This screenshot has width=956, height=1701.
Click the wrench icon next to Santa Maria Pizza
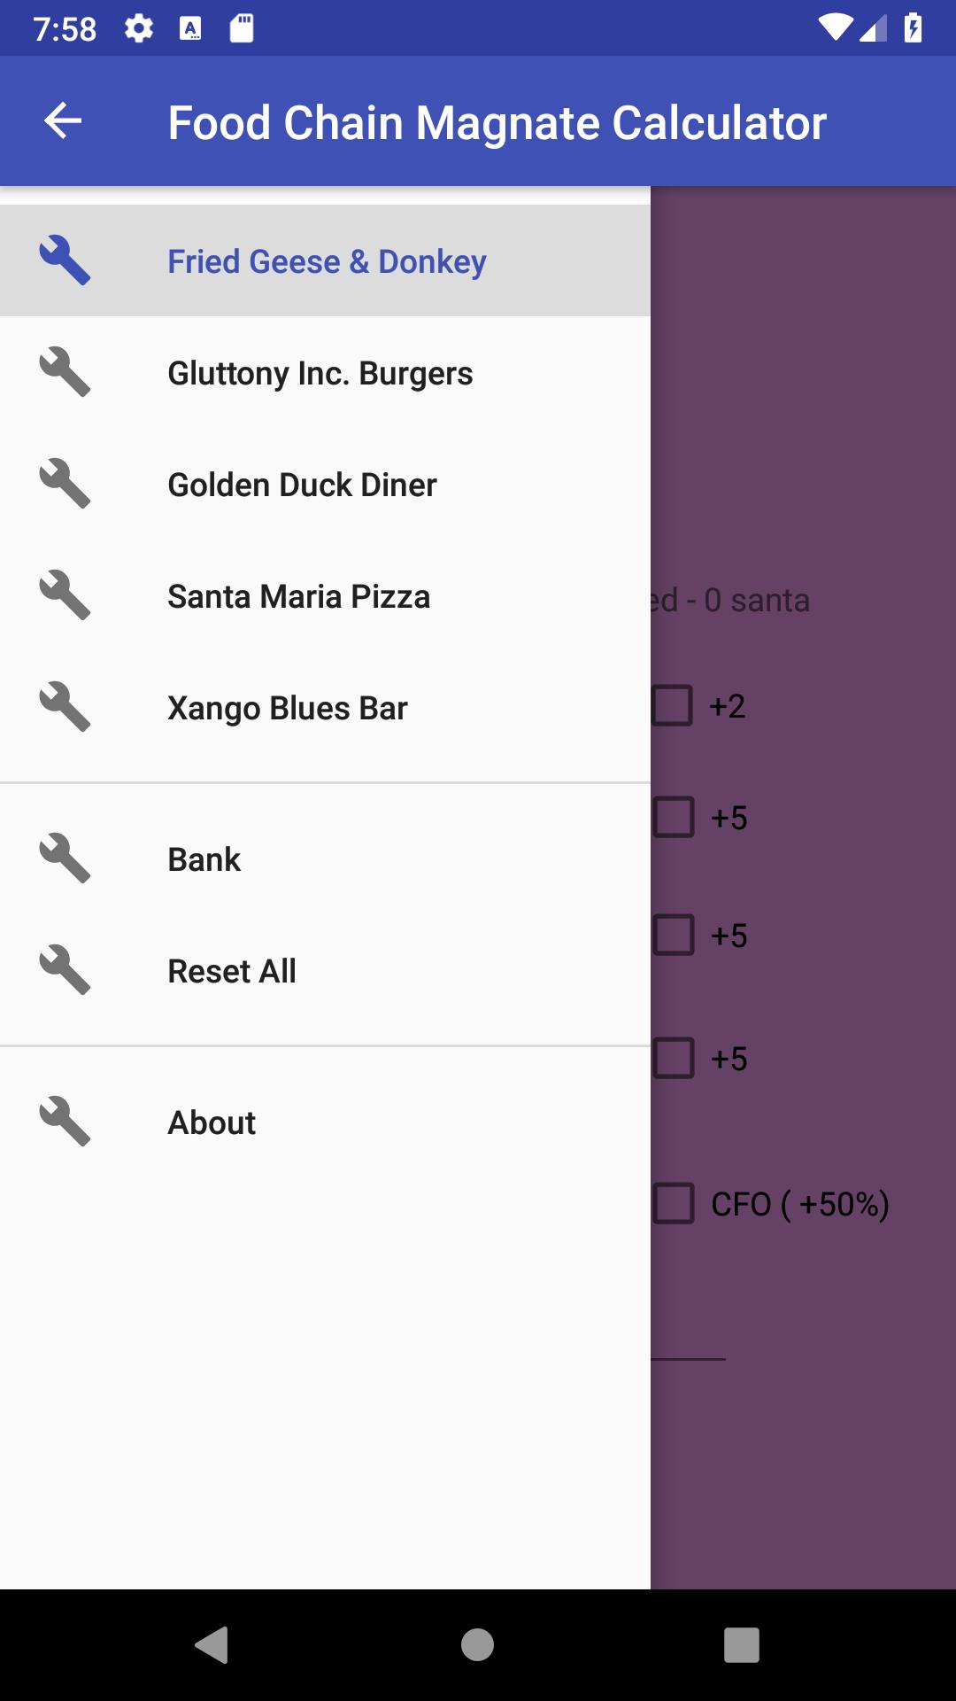coord(65,595)
